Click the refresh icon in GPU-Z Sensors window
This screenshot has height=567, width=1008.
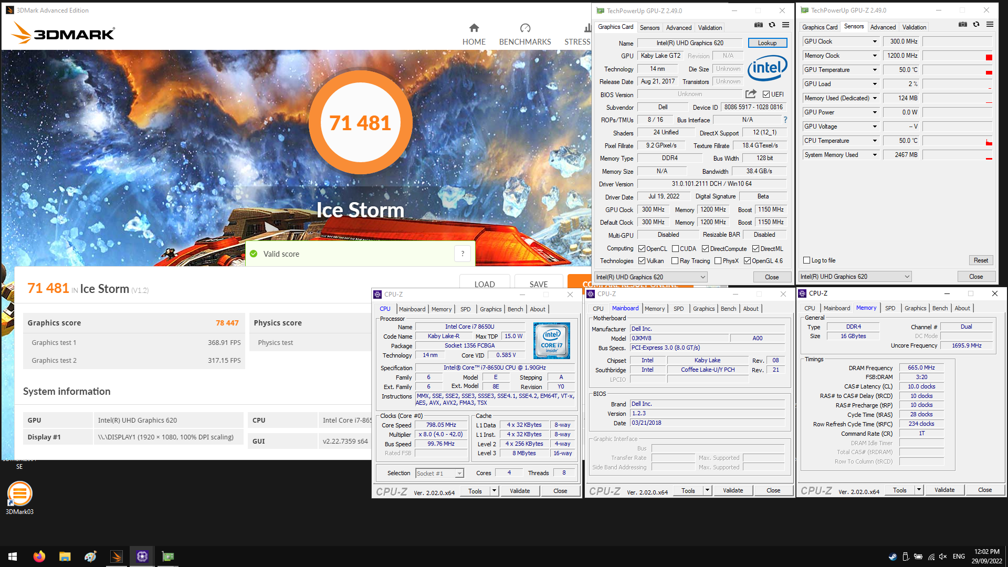tap(976, 24)
